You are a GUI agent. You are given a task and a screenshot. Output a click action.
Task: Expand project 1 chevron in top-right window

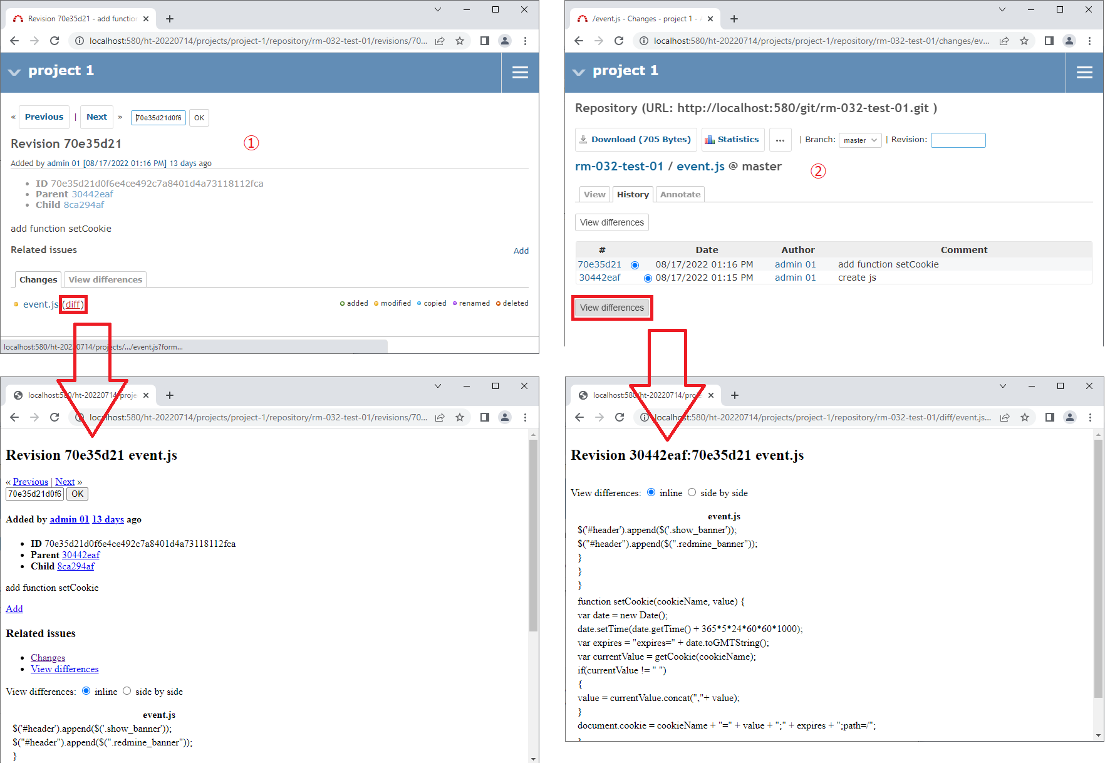click(579, 72)
